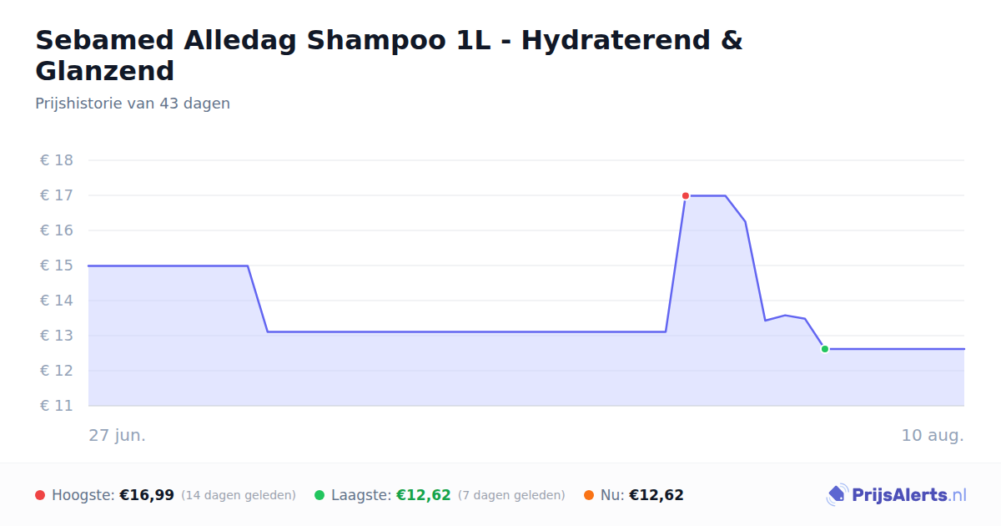Click the Hoogste €16,99 price value
The width and height of the screenshot is (1001, 526).
tap(147, 495)
